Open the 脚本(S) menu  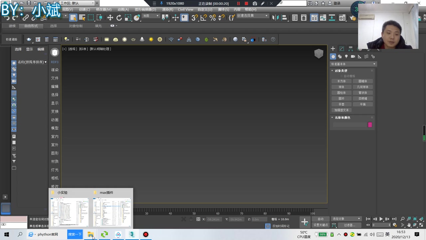224,9
